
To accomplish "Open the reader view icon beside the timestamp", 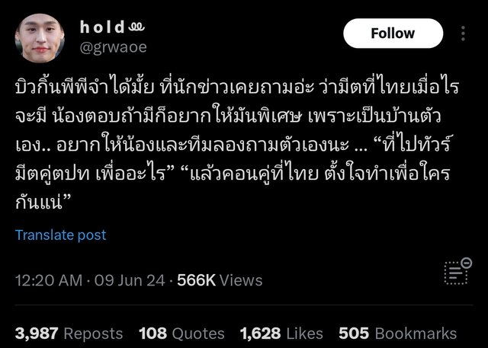I will pyautogui.click(x=457, y=271).
